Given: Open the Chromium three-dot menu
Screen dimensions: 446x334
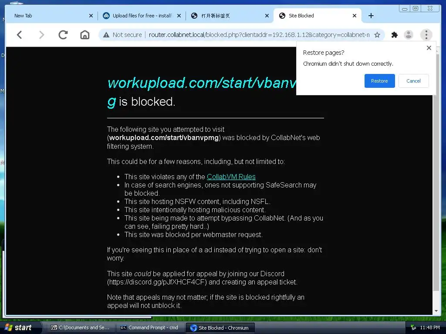Looking at the screenshot, I should coord(426,35).
